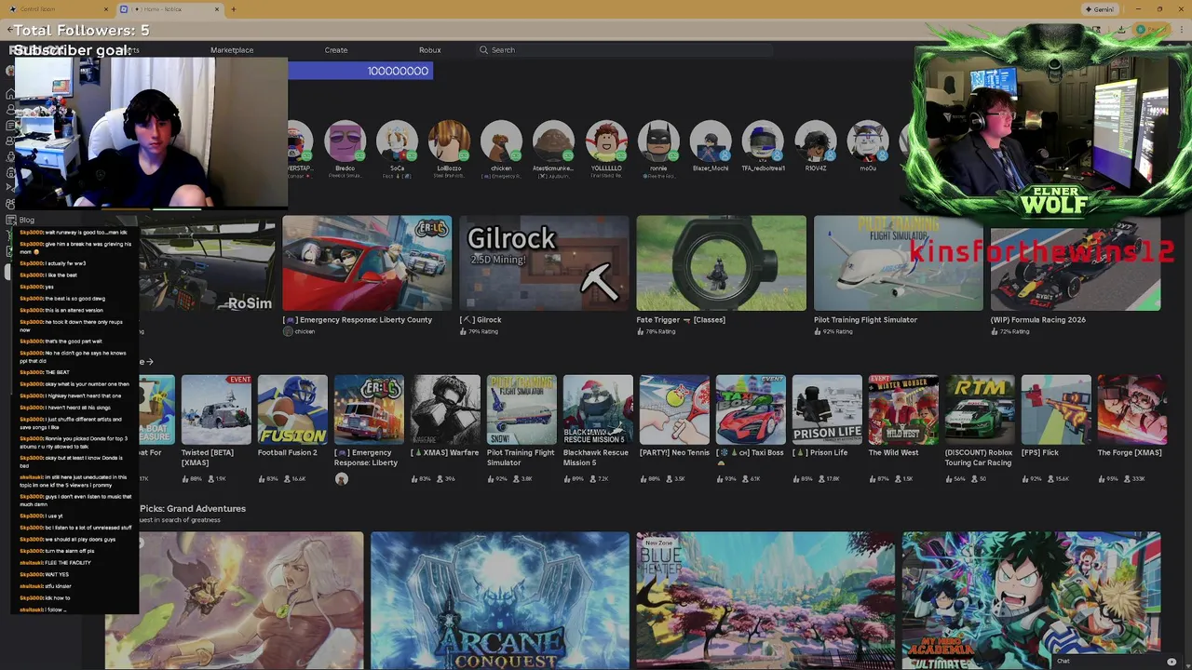Open the Prison Life tile

tap(827, 409)
